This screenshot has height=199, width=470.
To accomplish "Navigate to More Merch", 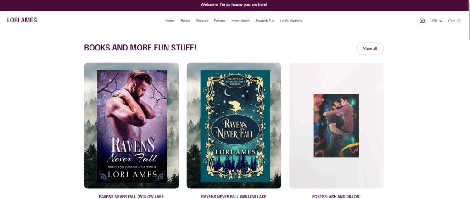I will click(x=241, y=21).
